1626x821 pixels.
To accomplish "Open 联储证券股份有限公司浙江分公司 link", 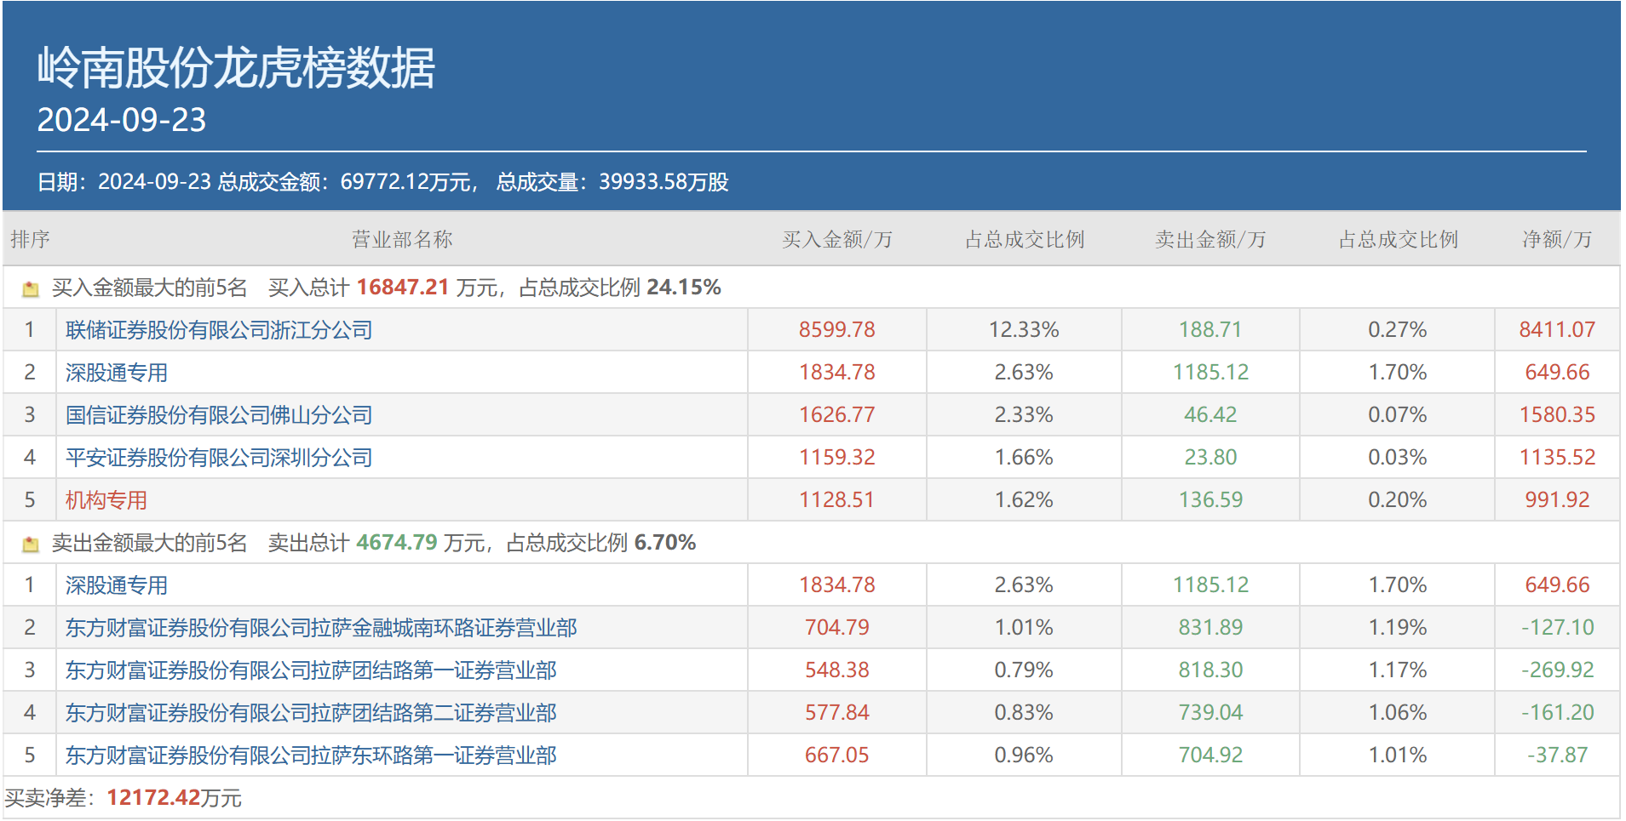I will click(219, 330).
